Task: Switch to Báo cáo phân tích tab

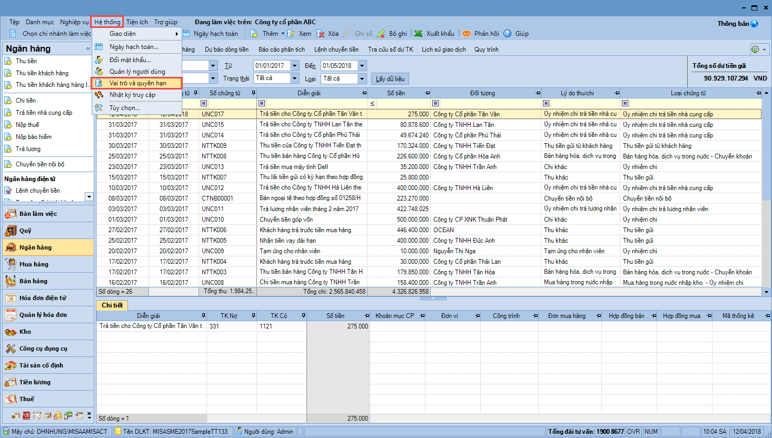Action: pos(281,49)
